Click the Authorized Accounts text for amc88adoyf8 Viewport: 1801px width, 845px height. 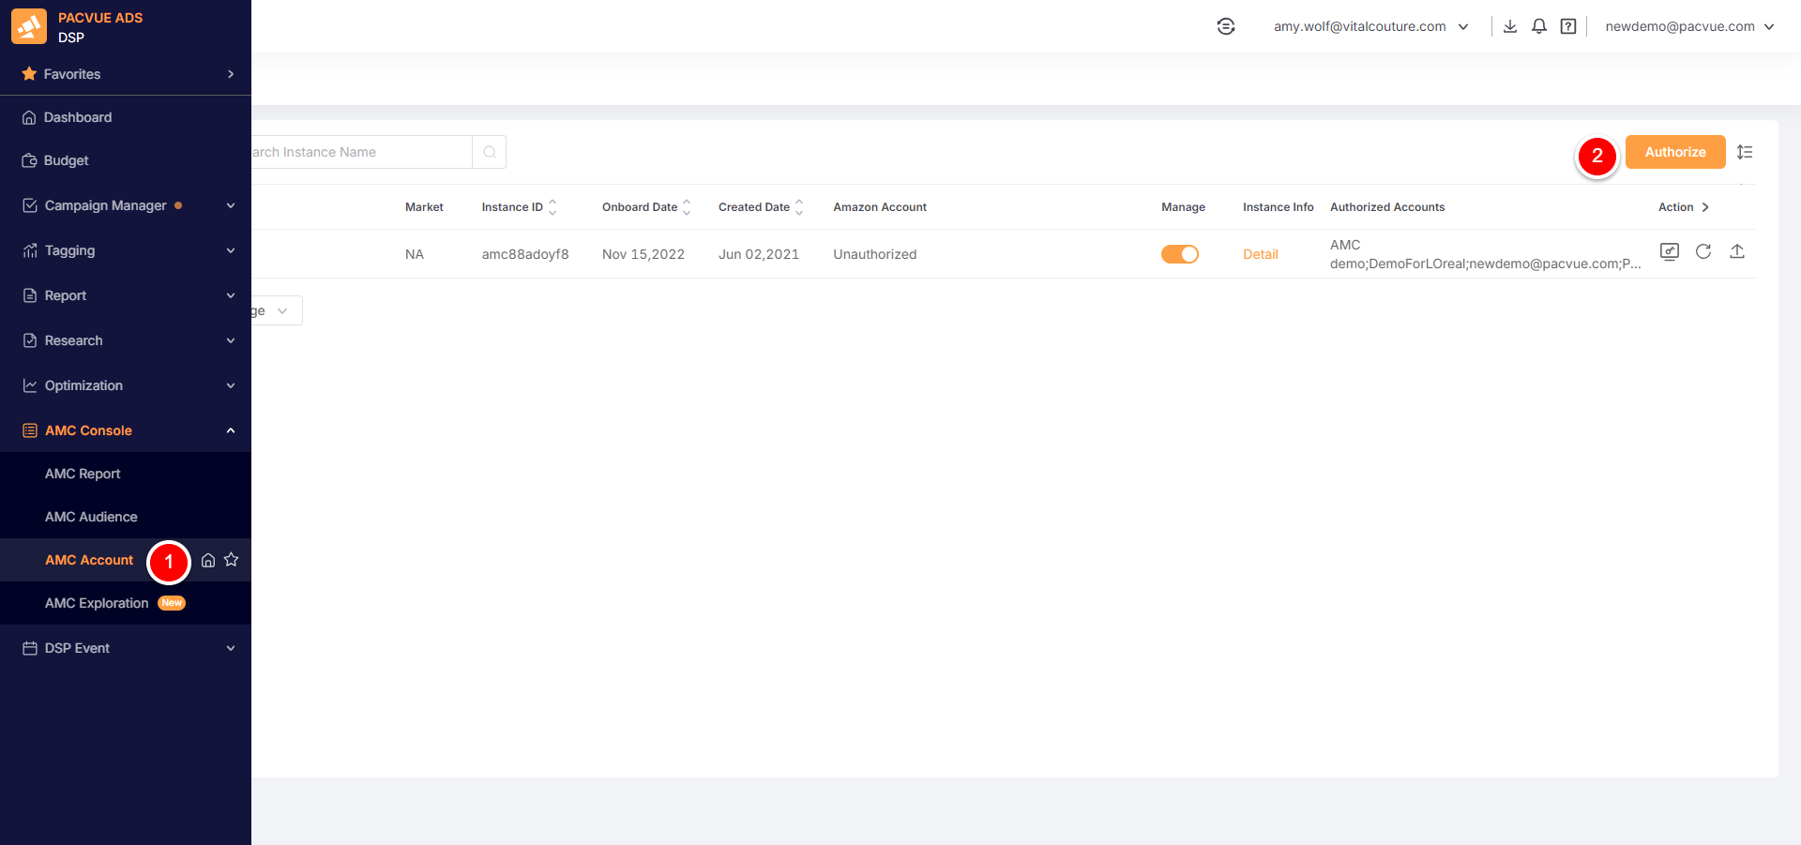click(x=1486, y=254)
